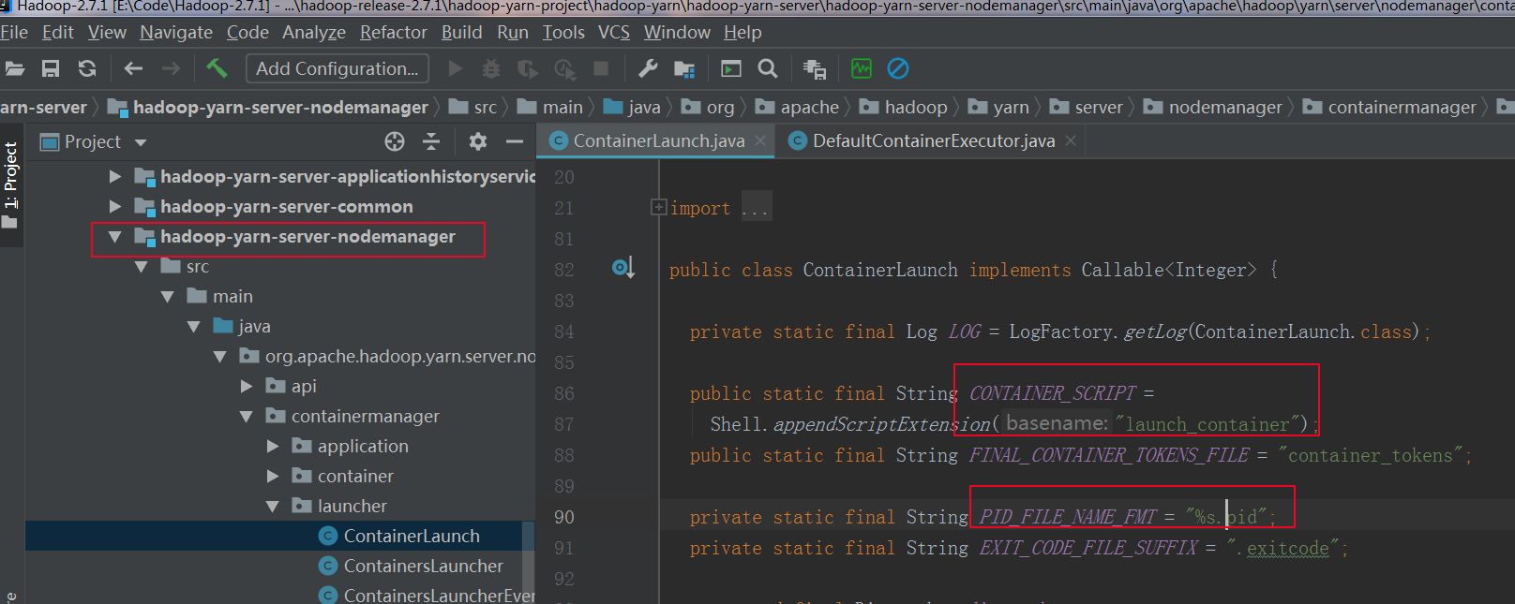1515x604 pixels.
Task: Collapse the containermanager package
Action: pos(246,417)
